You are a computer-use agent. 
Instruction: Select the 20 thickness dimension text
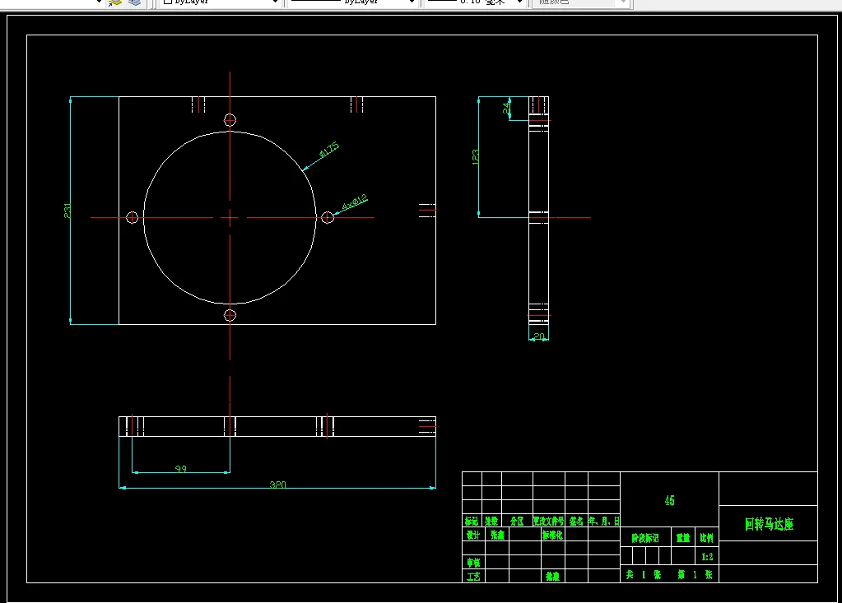539,336
